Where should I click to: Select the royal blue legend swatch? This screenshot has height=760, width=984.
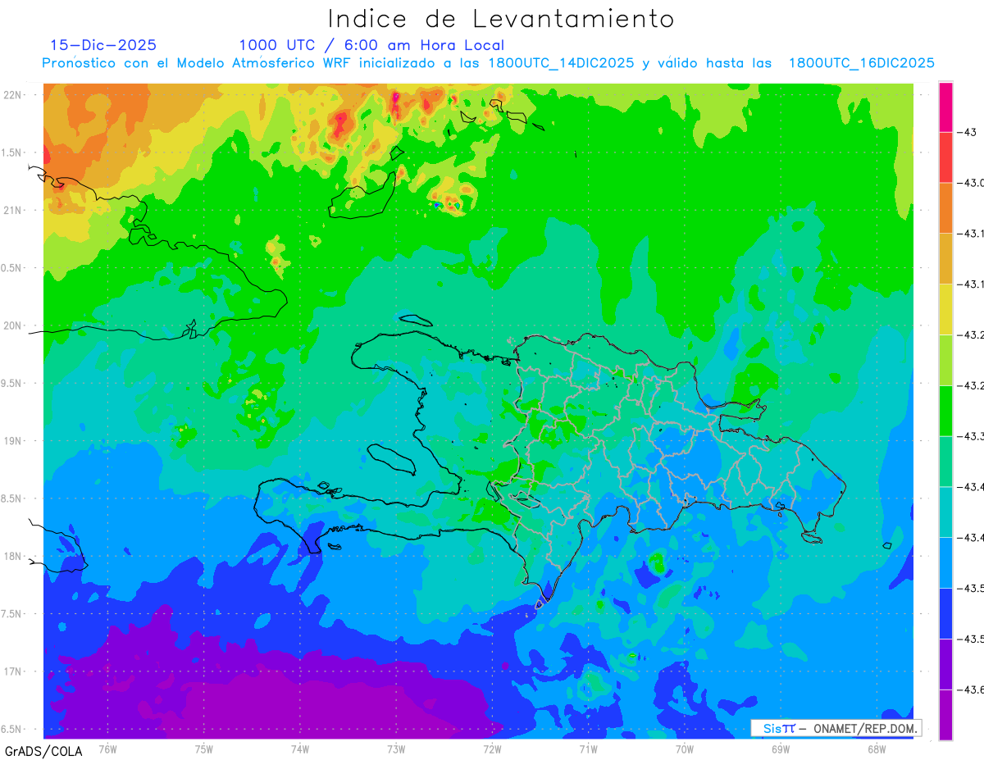coord(945,614)
